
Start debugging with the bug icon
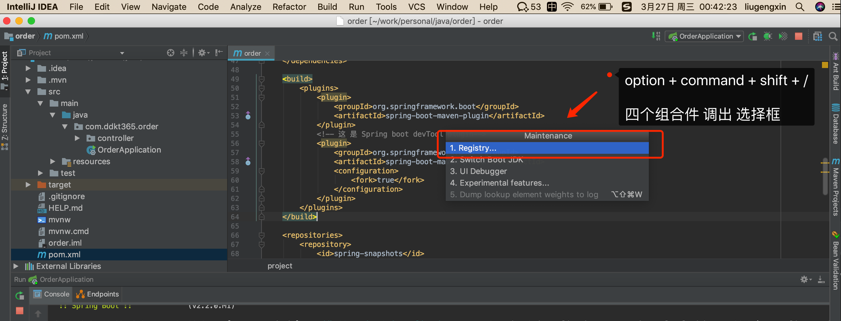coord(768,36)
